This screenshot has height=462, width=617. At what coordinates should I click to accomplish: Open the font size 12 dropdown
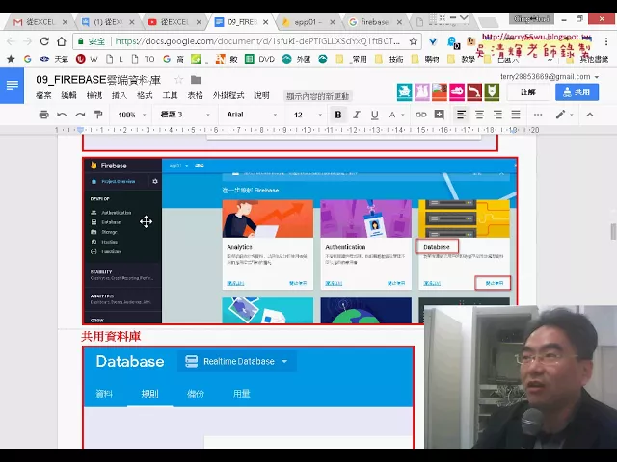(308, 115)
